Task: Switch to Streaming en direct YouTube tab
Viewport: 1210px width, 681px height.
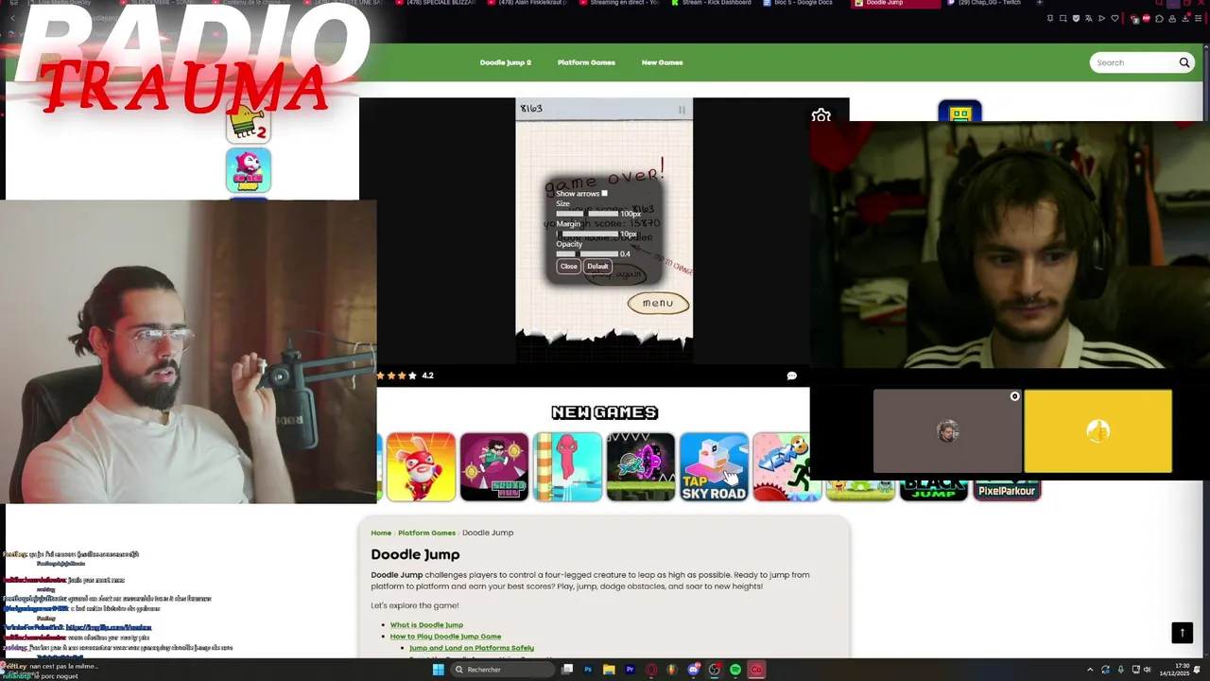Action: coord(619,3)
